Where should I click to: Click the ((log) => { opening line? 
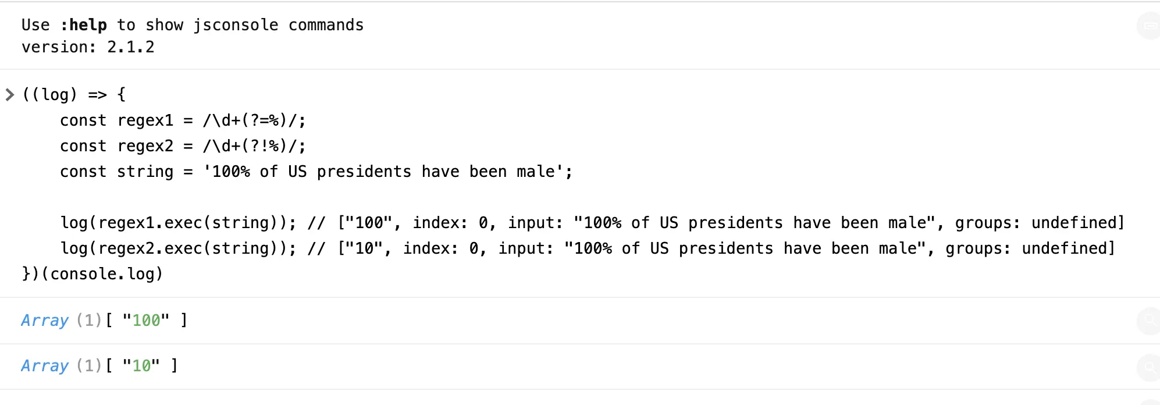(x=74, y=95)
